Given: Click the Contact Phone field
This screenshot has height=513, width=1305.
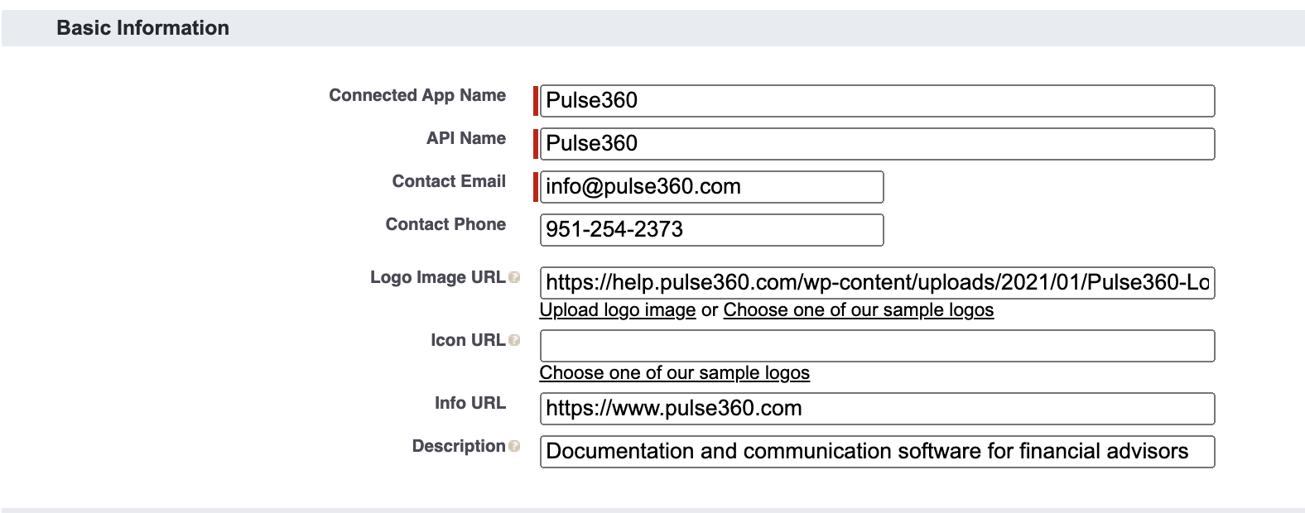Looking at the screenshot, I should (x=711, y=230).
